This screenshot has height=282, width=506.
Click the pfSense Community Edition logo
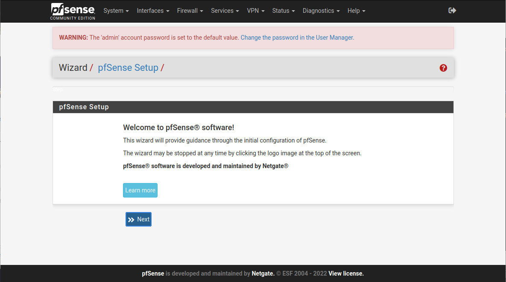[73, 11]
